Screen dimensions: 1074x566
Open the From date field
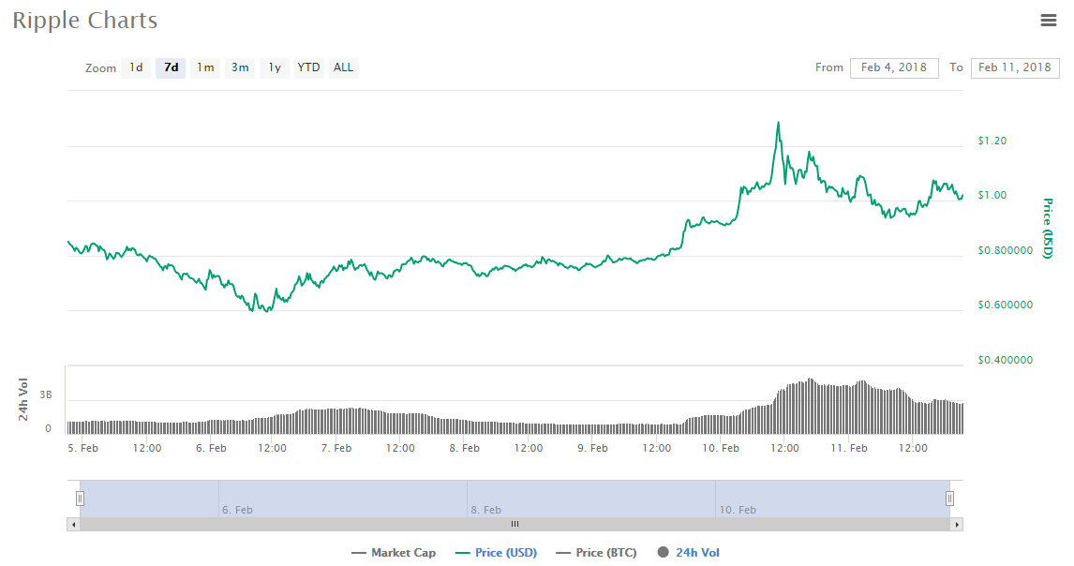point(893,67)
